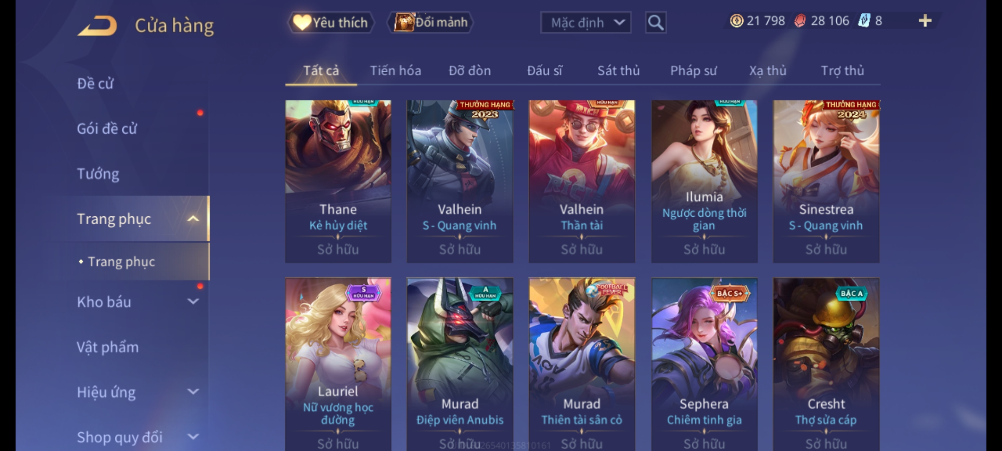This screenshot has width=1002, height=451.
Task: Open search with the magnifier icon
Action: tap(655, 22)
